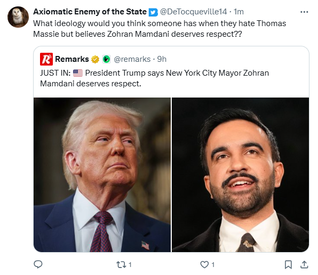Open the 1m timestamp link
The height and width of the screenshot is (275, 318).
(x=238, y=12)
